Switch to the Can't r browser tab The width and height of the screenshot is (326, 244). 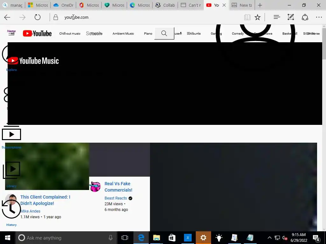[191, 5]
